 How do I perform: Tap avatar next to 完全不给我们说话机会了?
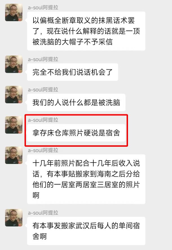(x=14, y=64)
